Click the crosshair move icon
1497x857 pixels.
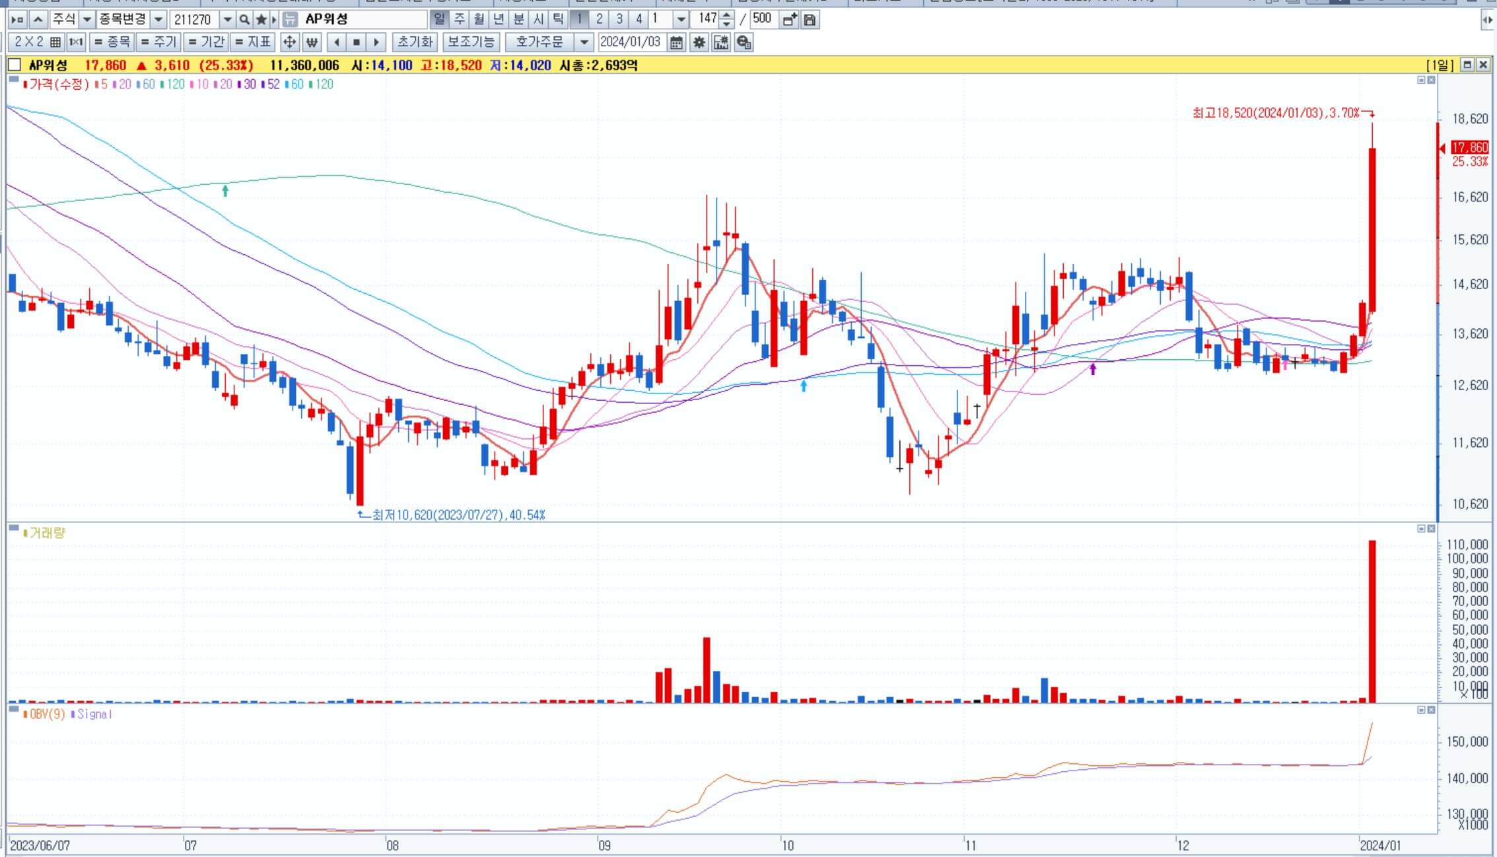(x=289, y=42)
